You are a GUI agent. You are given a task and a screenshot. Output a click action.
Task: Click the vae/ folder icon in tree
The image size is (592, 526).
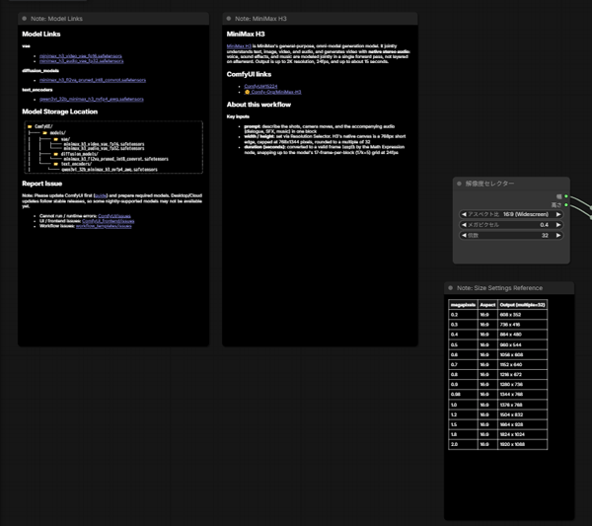click(x=56, y=139)
